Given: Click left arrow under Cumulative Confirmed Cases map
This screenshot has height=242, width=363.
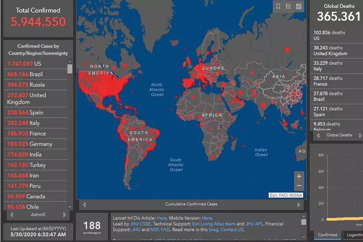Looking at the screenshot, I should 84,205.
